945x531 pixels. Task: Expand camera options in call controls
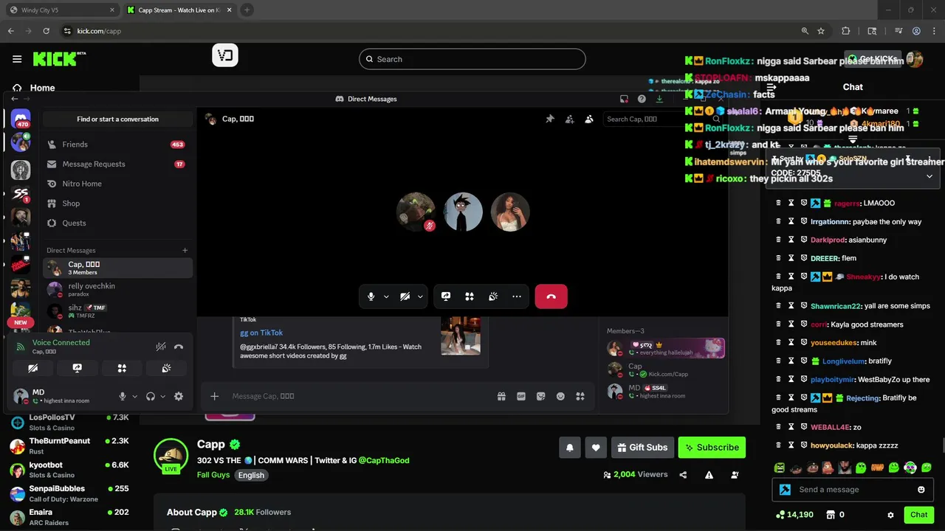tap(420, 296)
